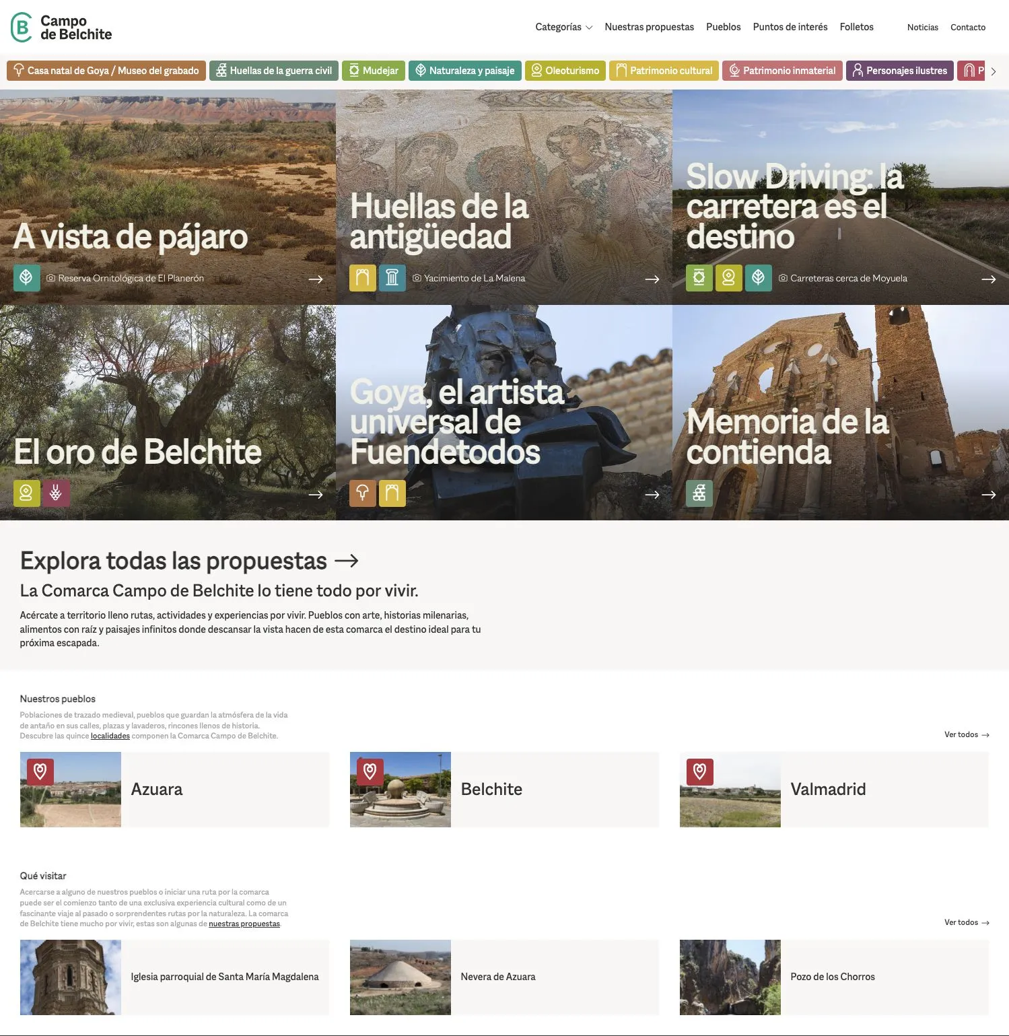
Task: Click the Nevera de Azuara thumbnail
Action: [x=400, y=977]
